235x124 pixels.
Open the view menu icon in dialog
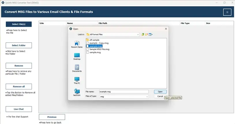click(x=151, y=34)
